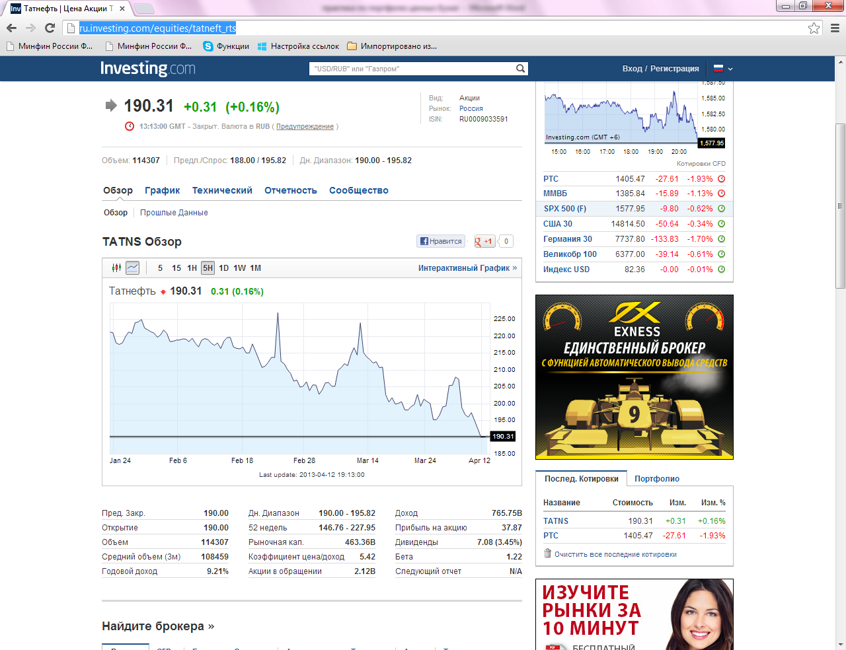The height and width of the screenshot is (650, 846).
Task: Reload the page with refresh icon
Action: coord(50,28)
